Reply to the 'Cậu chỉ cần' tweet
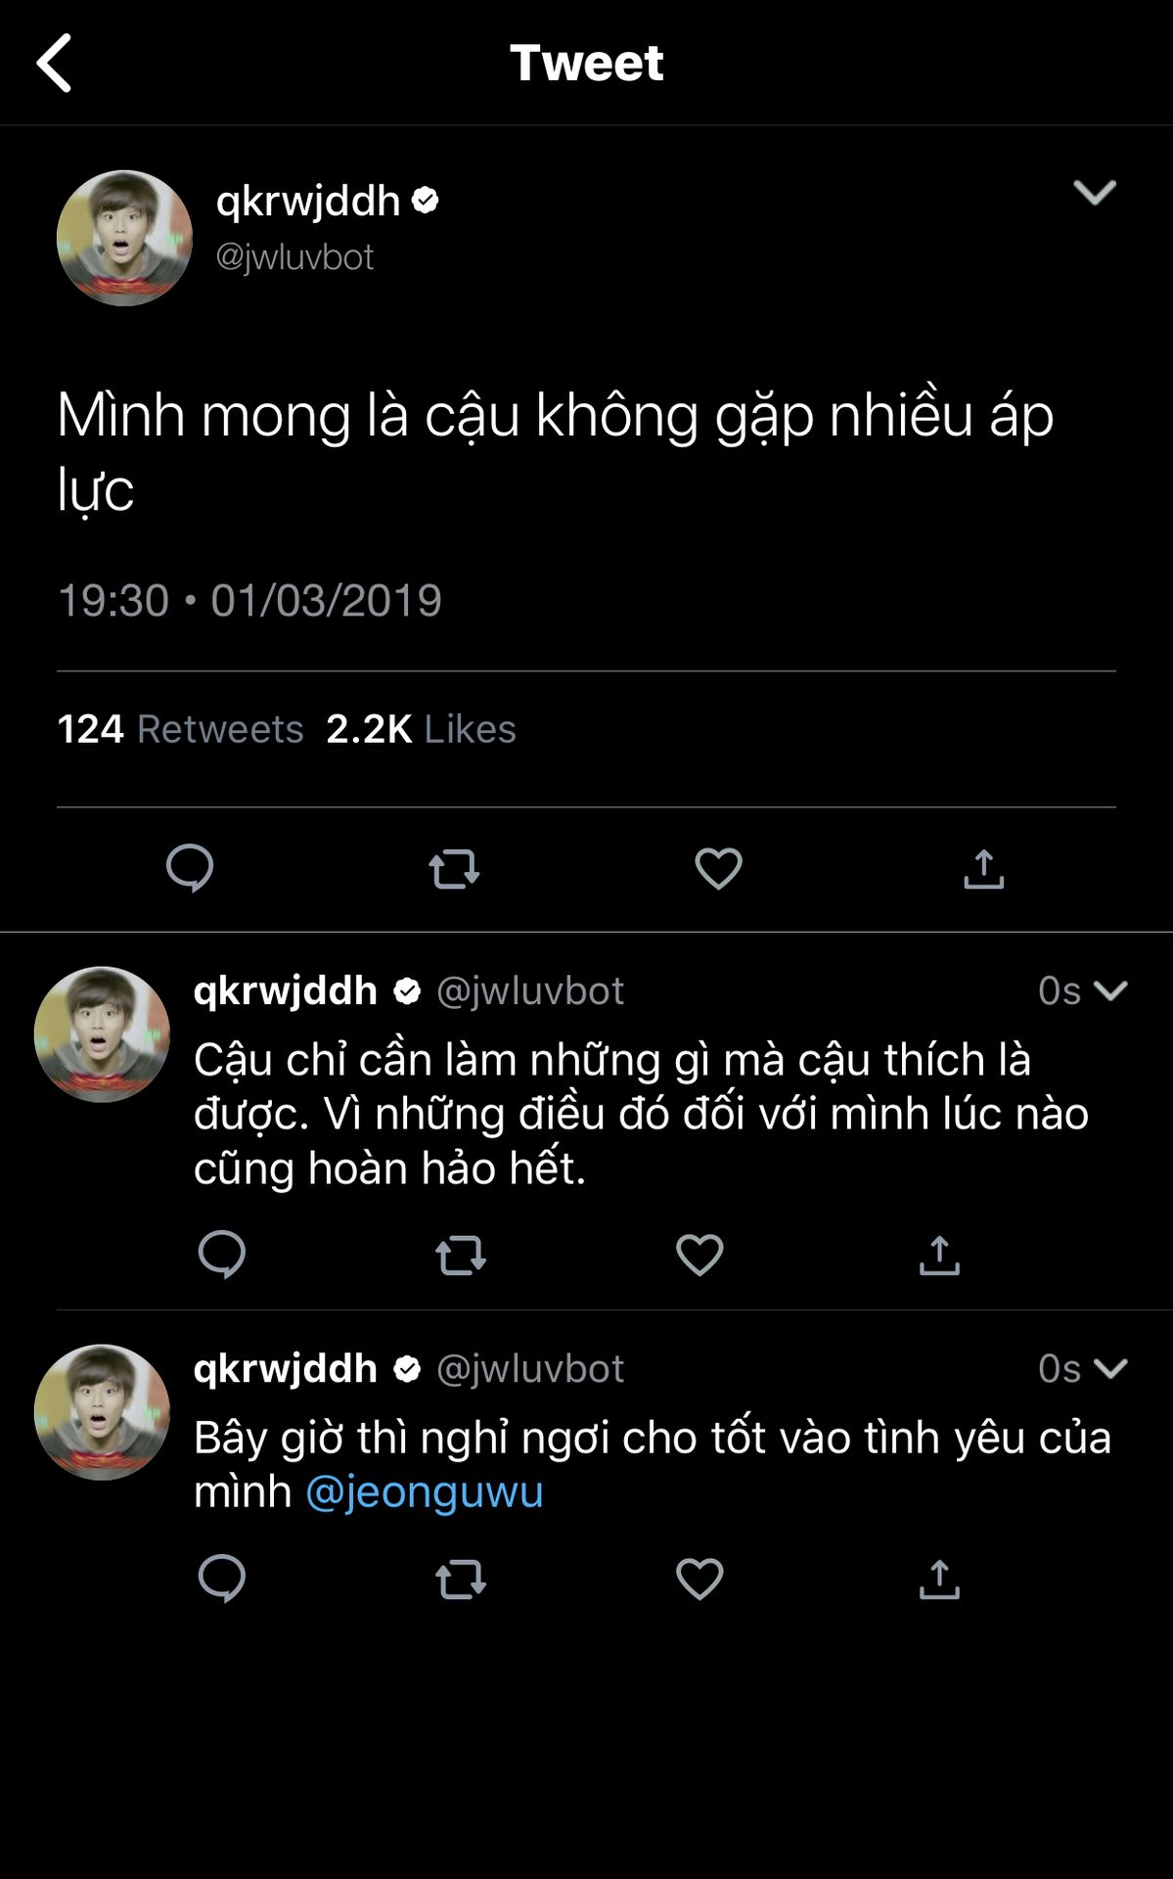Image resolution: width=1173 pixels, height=1879 pixels. (222, 1255)
